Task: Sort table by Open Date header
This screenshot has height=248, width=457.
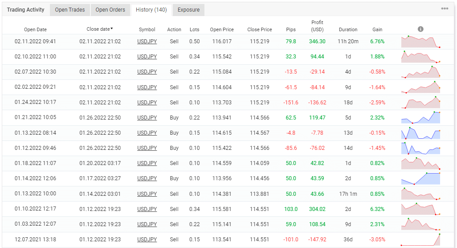Action: [35, 29]
